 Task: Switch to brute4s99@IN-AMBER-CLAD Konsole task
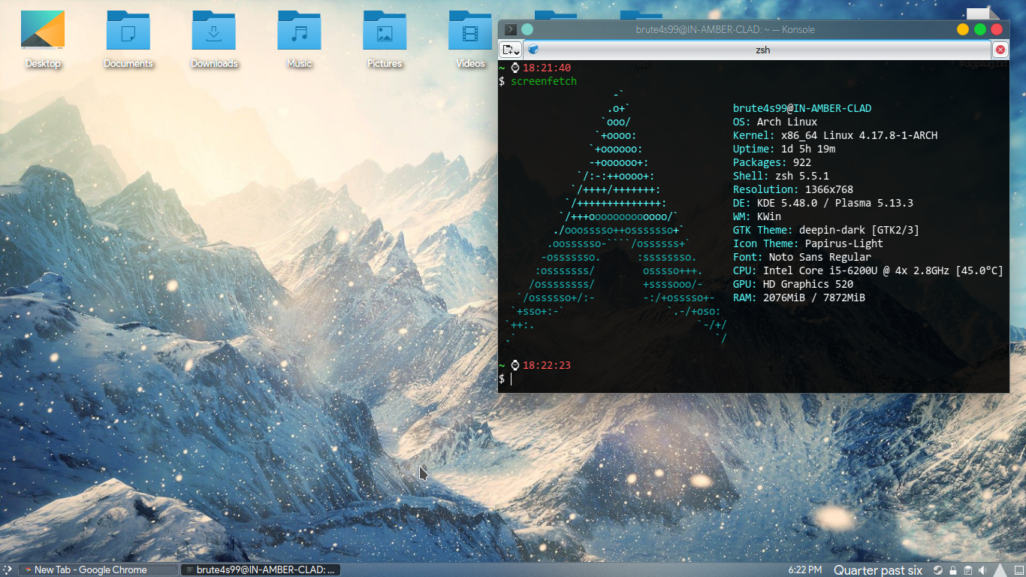pyautogui.click(x=261, y=570)
